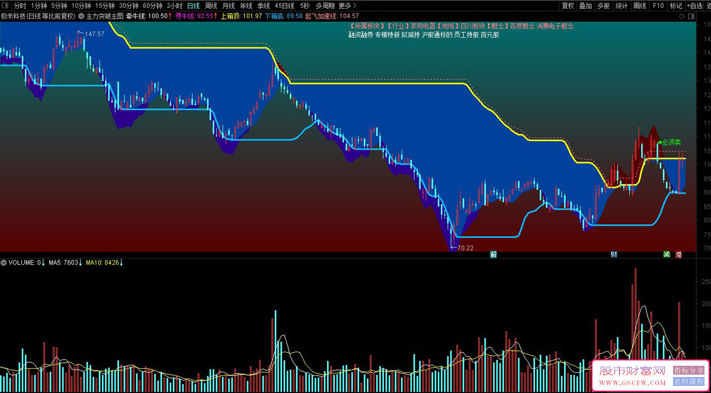Switch to the 日线 daily chart
Image resolution: width=711 pixels, height=393 pixels.
tap(193, 5)
